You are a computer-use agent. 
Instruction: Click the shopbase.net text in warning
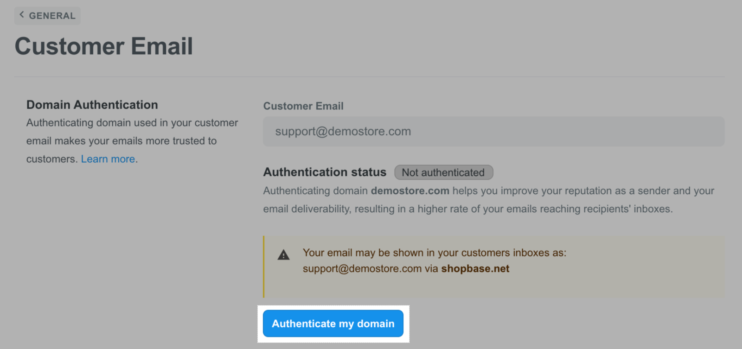pos(475,269)
